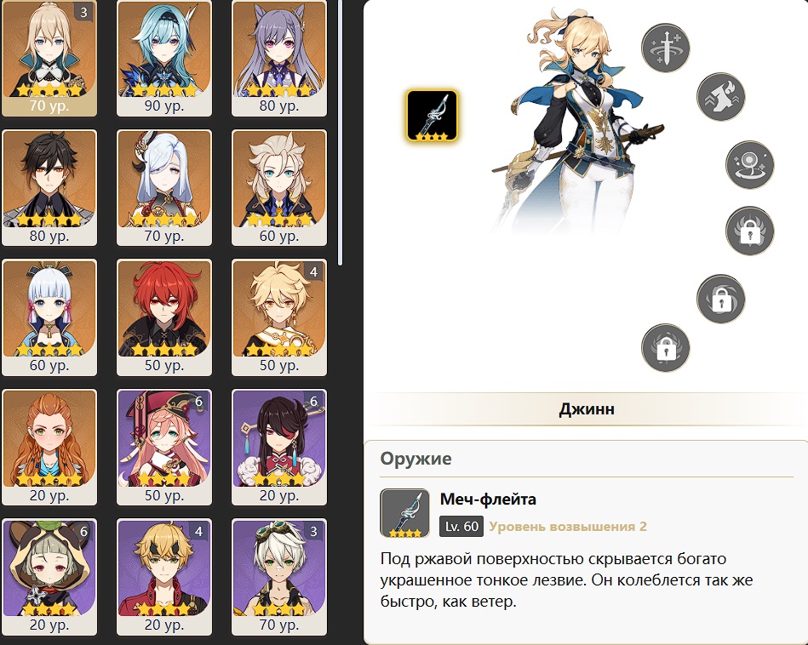This screenshot has height=645, width=808.
Task: Click the fifth locked constellation icon
Action: pyautogui.click(x=720, y=299)
